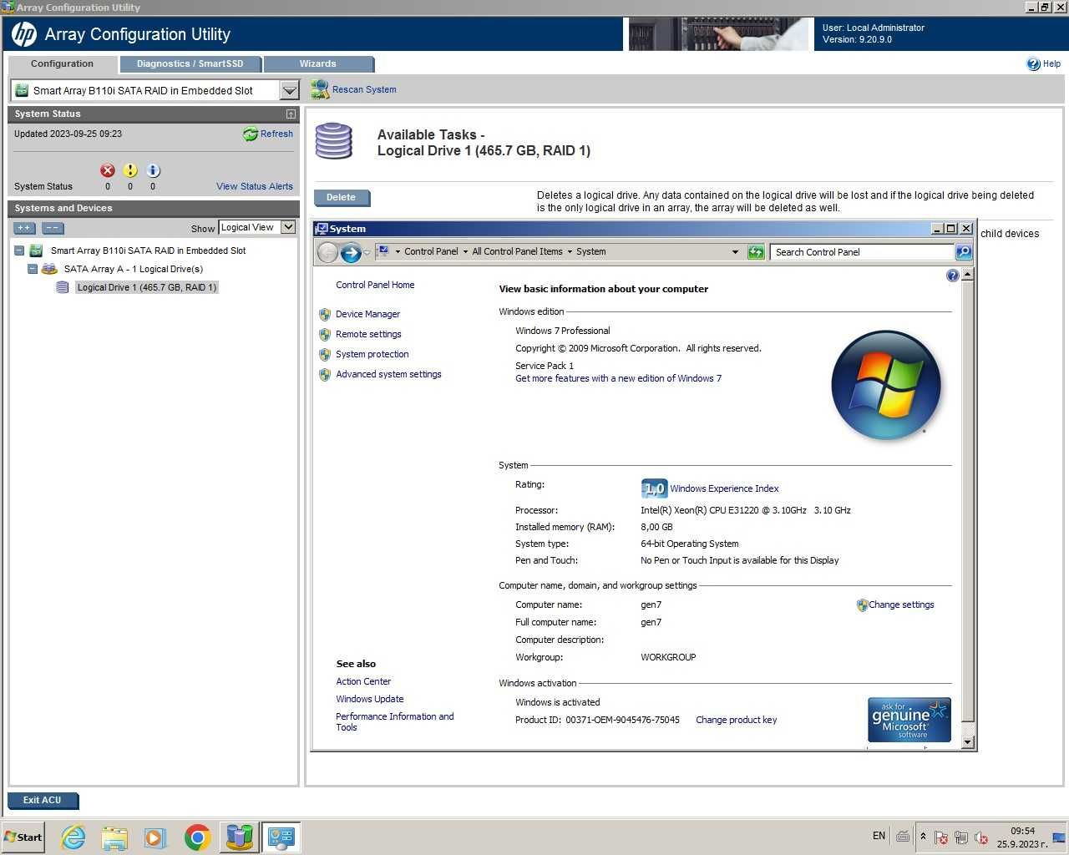Open Performance Information and Tools link
Screen dimensions: 1069x855
394,721
